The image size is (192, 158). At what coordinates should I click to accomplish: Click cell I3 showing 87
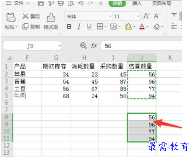tap(113, 81)
